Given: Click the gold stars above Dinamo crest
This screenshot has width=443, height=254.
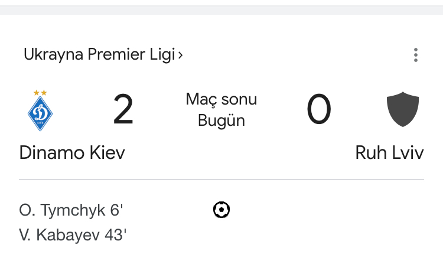Looking at the screenshot, I should [40, 93].
